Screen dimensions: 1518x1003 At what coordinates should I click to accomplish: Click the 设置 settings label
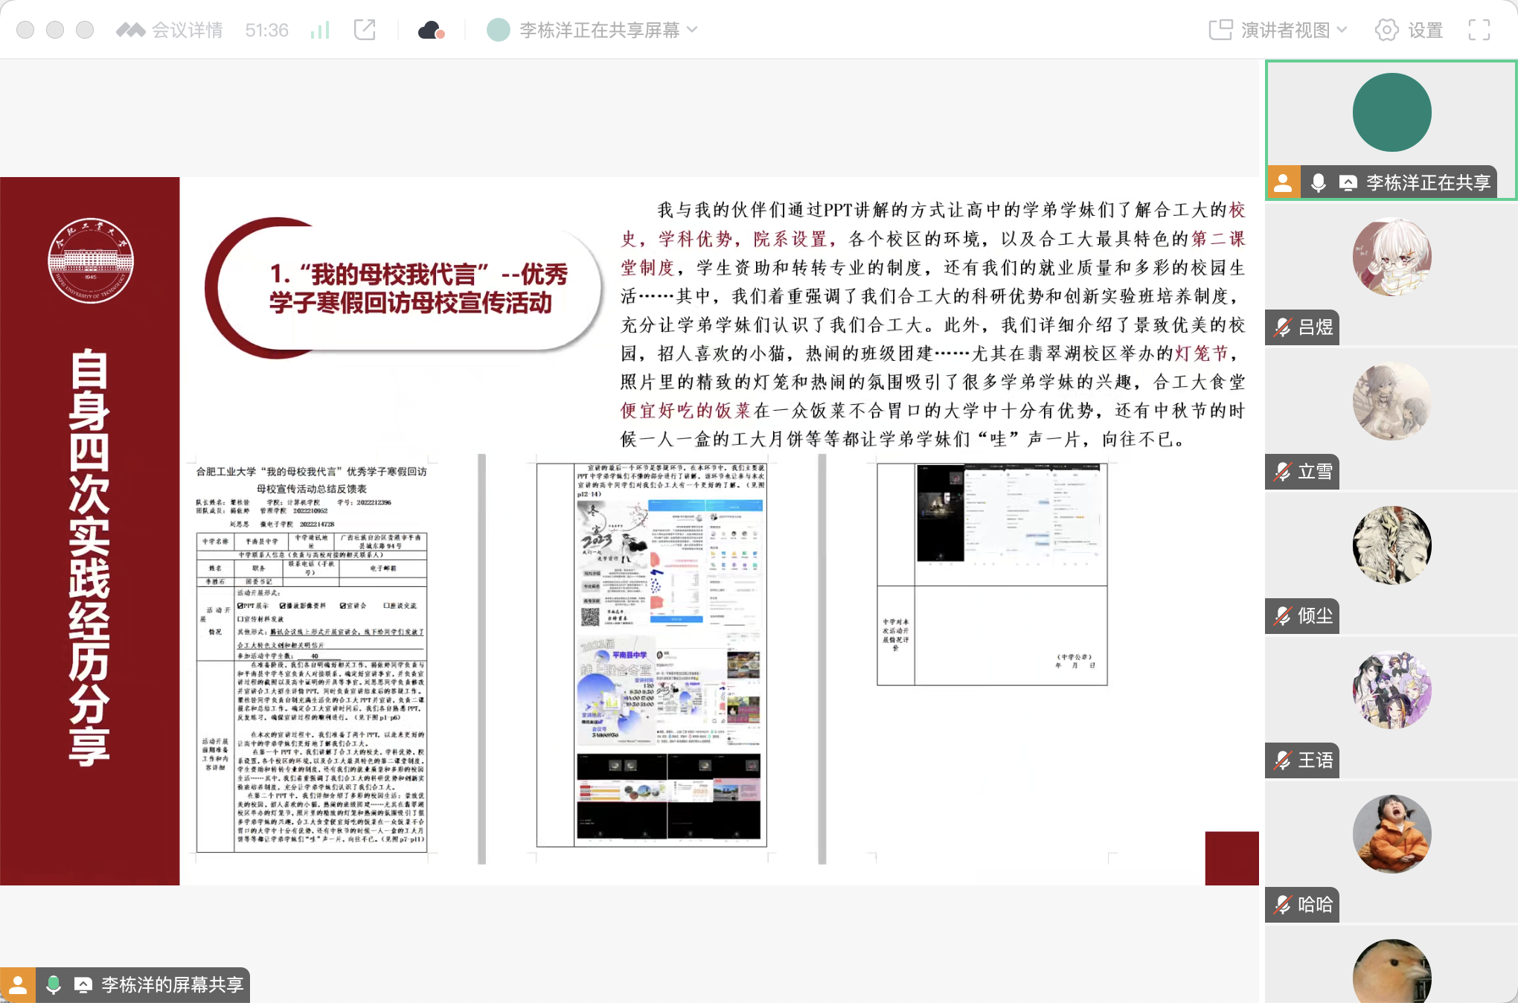pyautogui.click(x=1425, y=30)
